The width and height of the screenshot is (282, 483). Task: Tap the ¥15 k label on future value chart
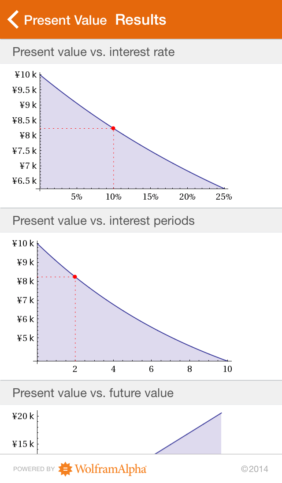click(x=24, y=444)
